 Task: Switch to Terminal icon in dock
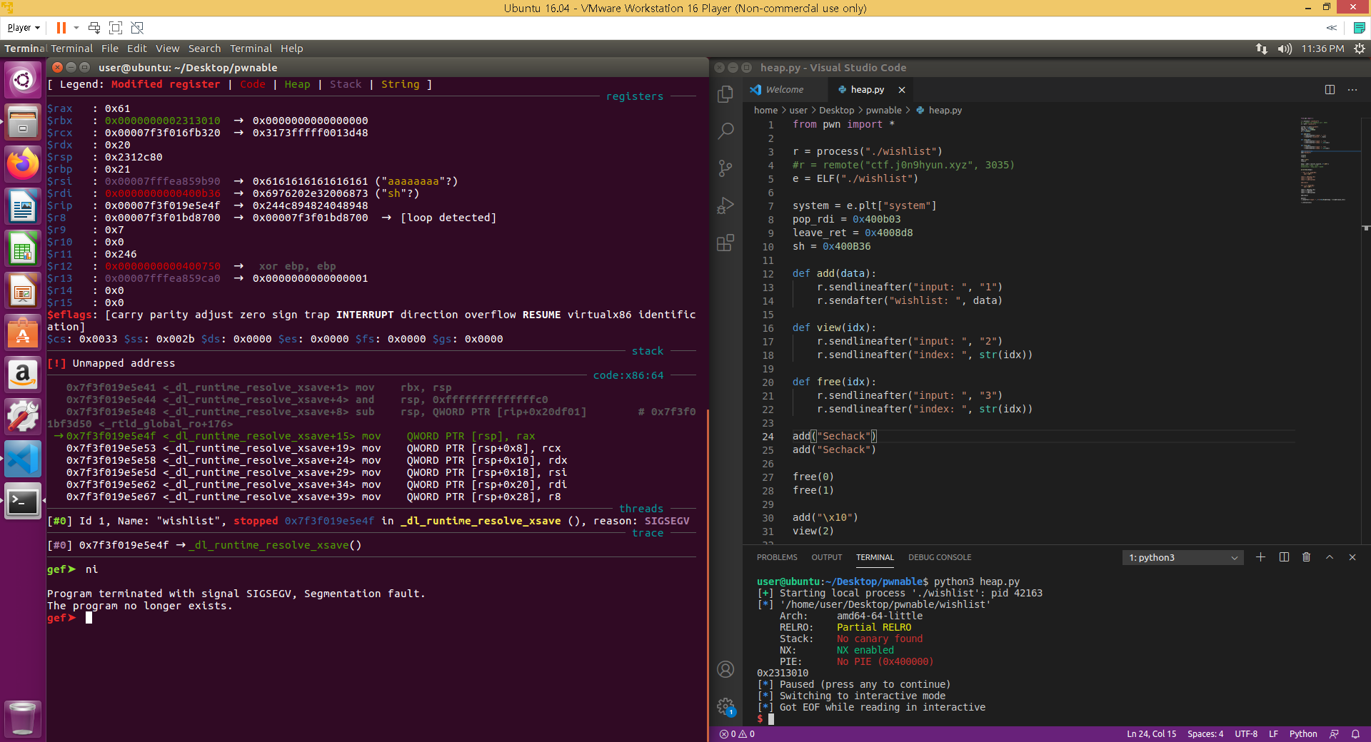point(23,501)
